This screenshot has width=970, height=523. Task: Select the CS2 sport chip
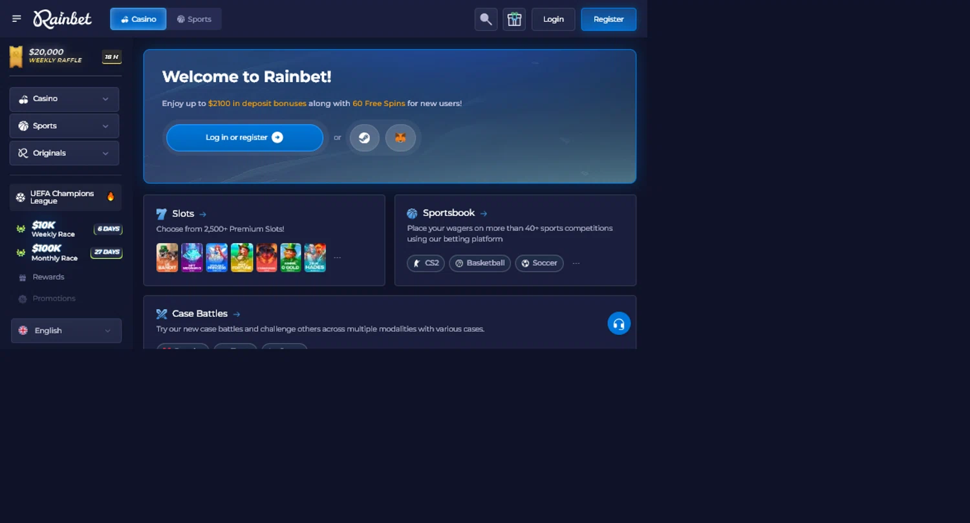(426, 263)
